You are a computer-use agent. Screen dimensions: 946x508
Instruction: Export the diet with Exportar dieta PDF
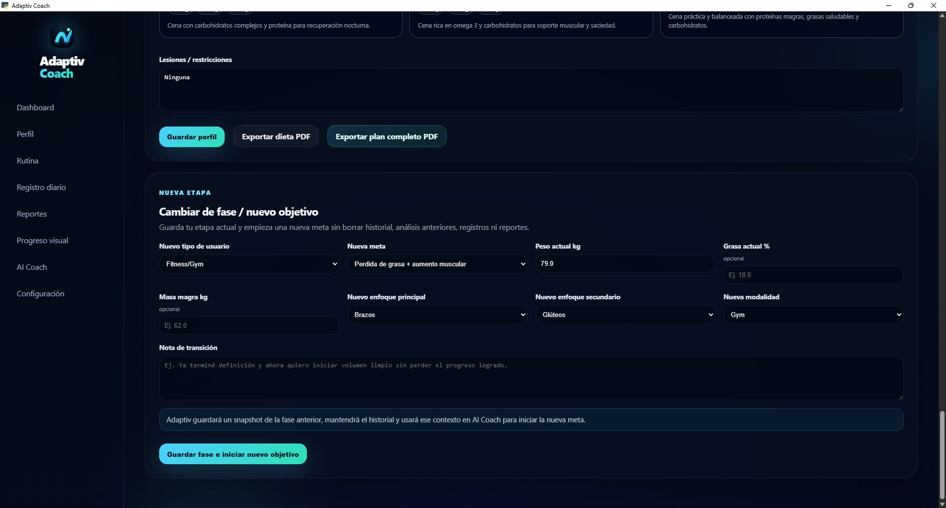(x=276, y=137)
